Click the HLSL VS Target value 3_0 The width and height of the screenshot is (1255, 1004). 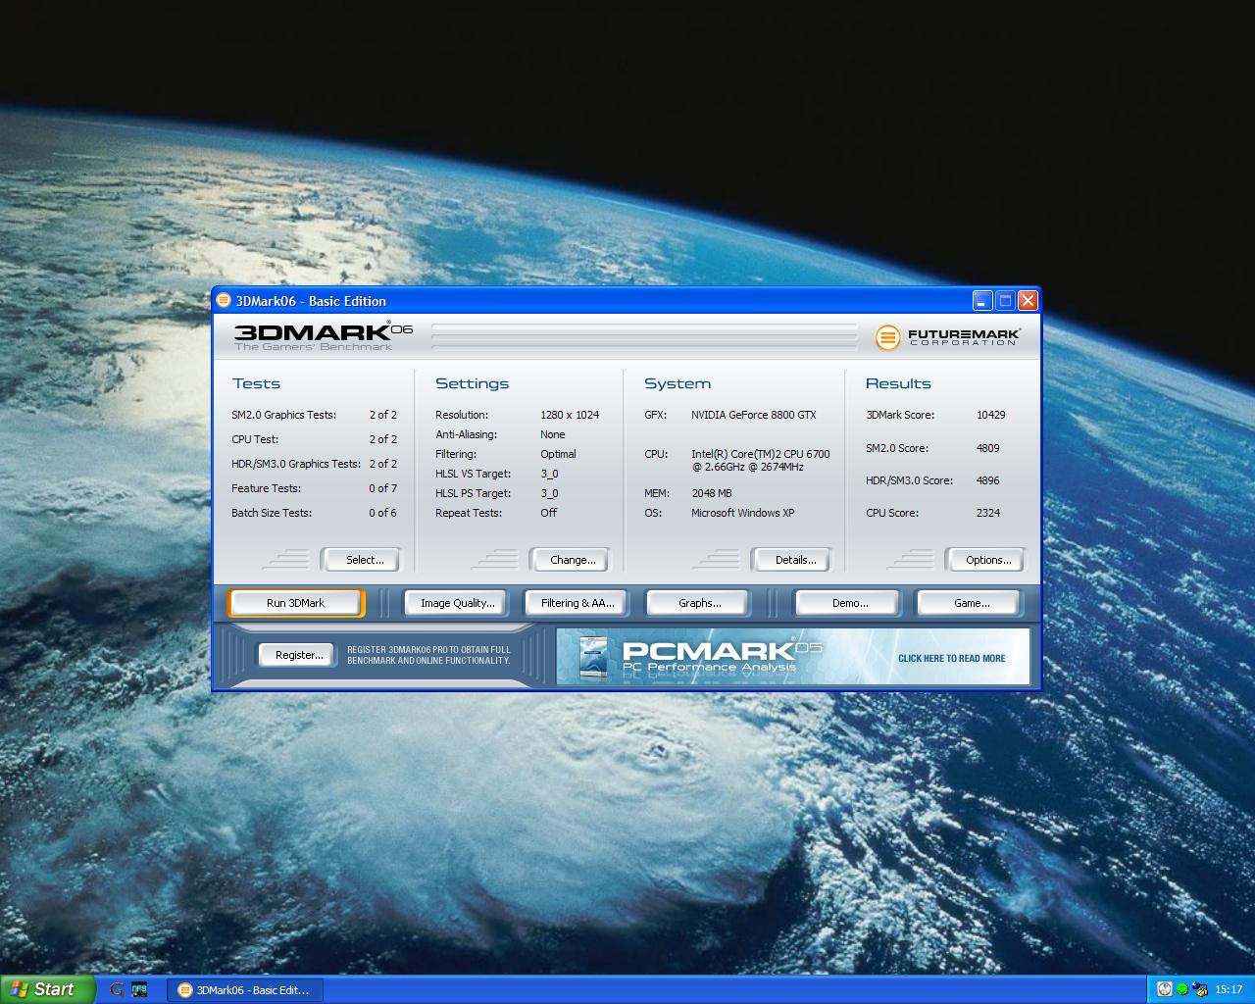[549, 474]
